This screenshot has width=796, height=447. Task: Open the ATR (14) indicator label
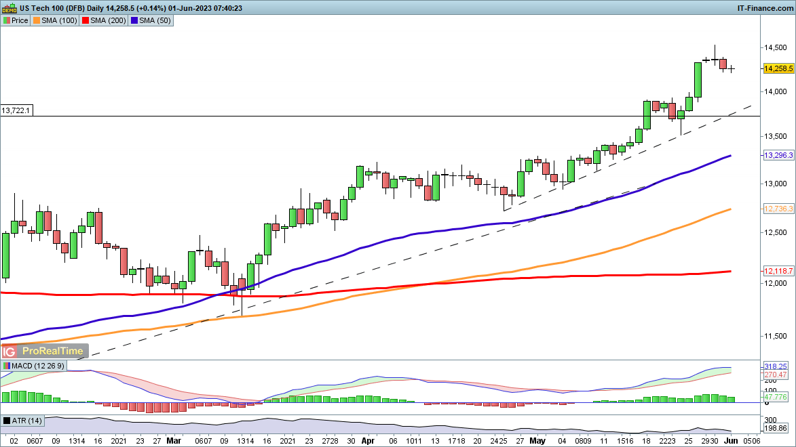pos(23,421)
